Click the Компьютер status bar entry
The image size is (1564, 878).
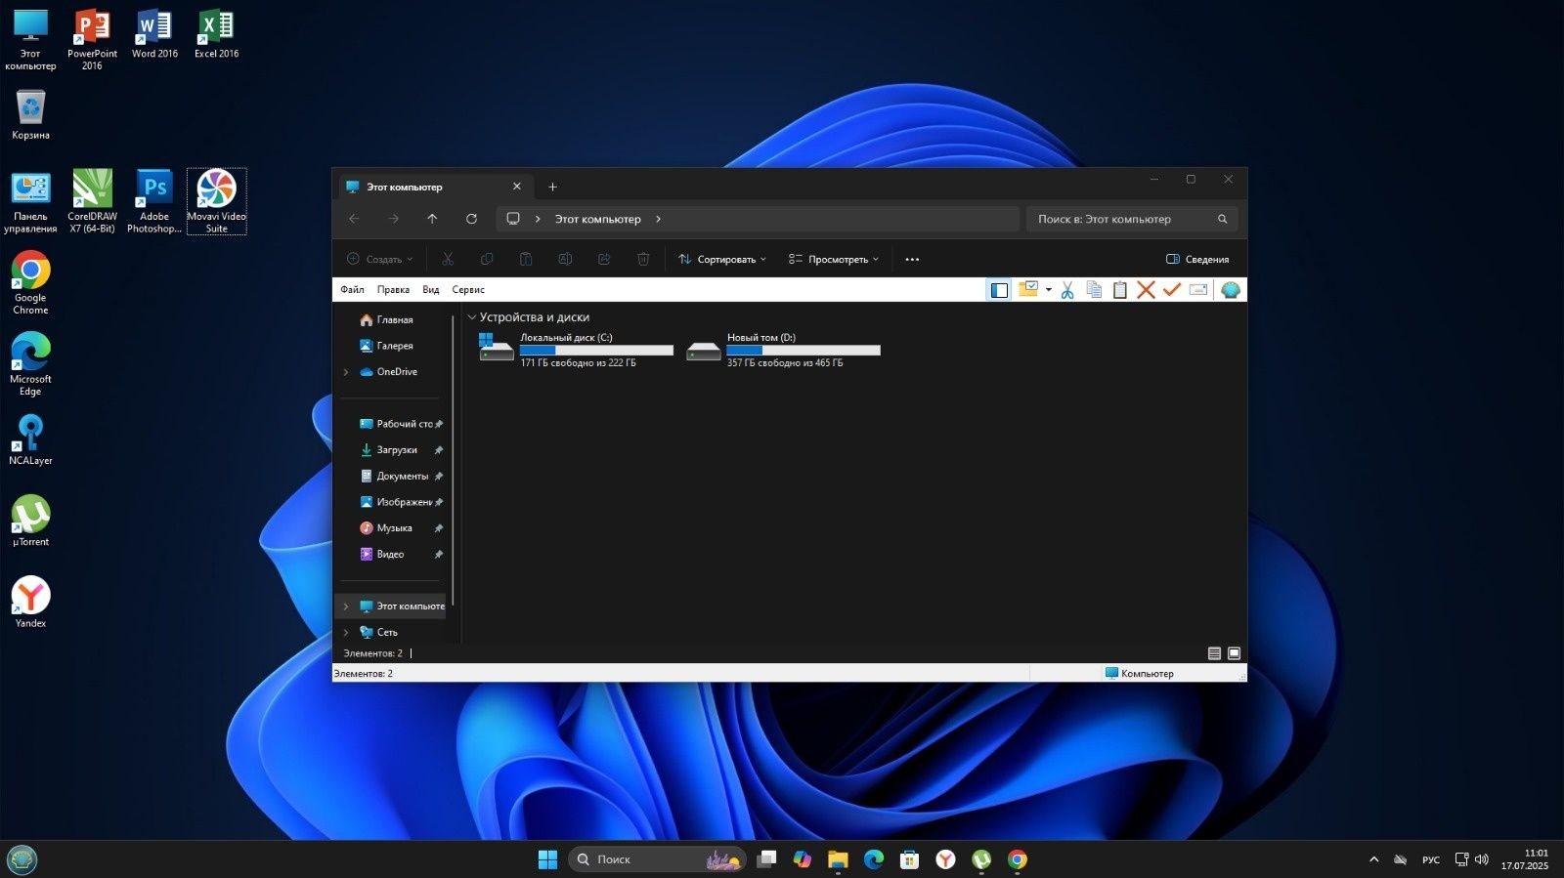click(x=1139, y=674)
